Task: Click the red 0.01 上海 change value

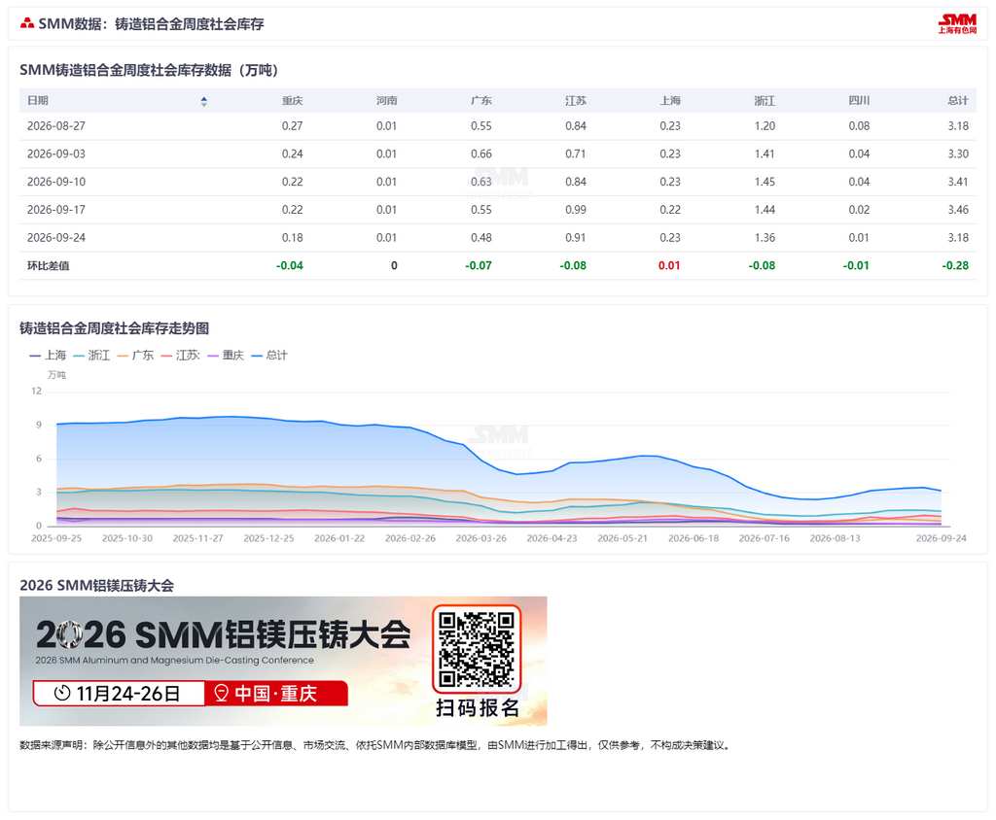Action: click(x=669, y=266)
